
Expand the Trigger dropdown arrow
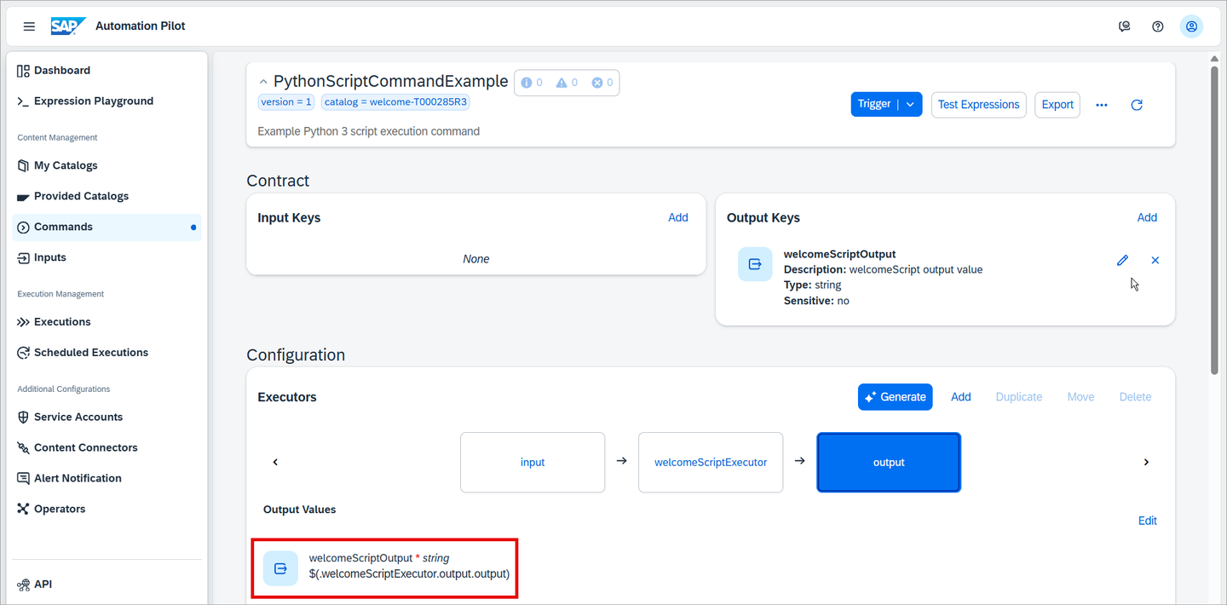[x=910, y=104]
